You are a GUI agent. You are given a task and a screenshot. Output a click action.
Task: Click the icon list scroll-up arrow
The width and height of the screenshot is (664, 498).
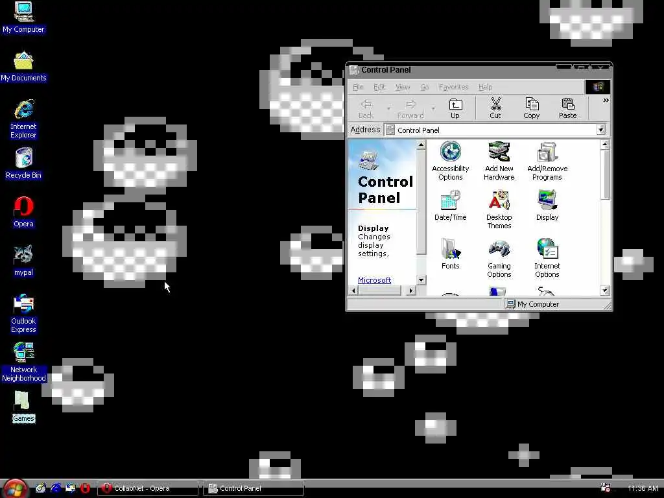[x=605, y=145]
